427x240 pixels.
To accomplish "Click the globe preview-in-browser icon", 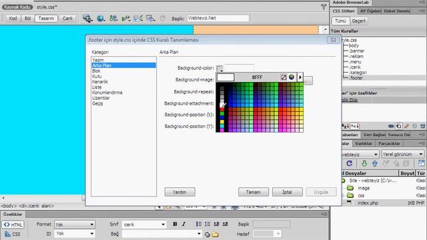I will pyautogui.click(x=101, y=19).
